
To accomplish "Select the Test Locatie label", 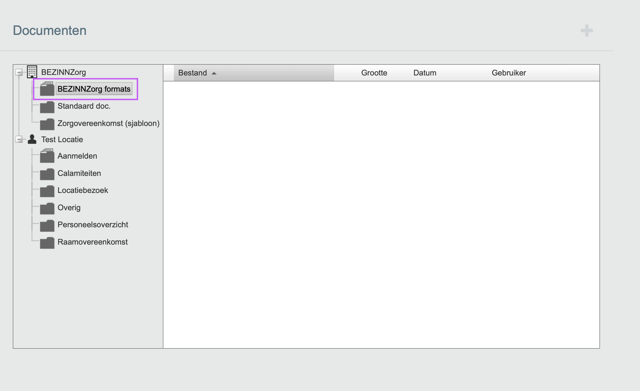I will pyautogui.click(x=62, y=140).
